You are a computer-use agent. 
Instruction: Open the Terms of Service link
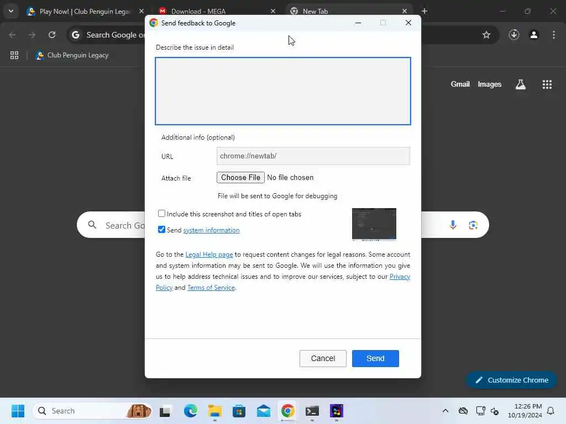(x=211, y=288)
